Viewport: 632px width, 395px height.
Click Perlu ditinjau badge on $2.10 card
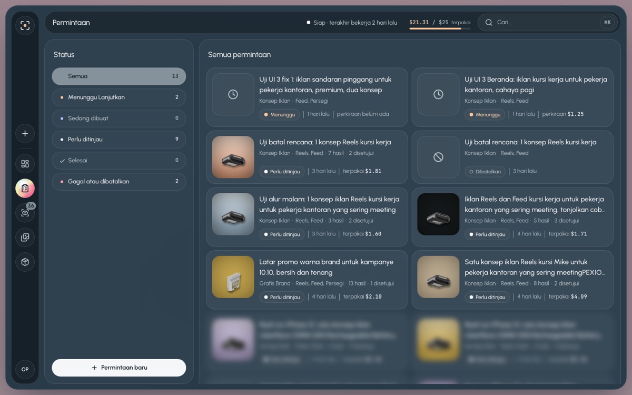(282, 297)
